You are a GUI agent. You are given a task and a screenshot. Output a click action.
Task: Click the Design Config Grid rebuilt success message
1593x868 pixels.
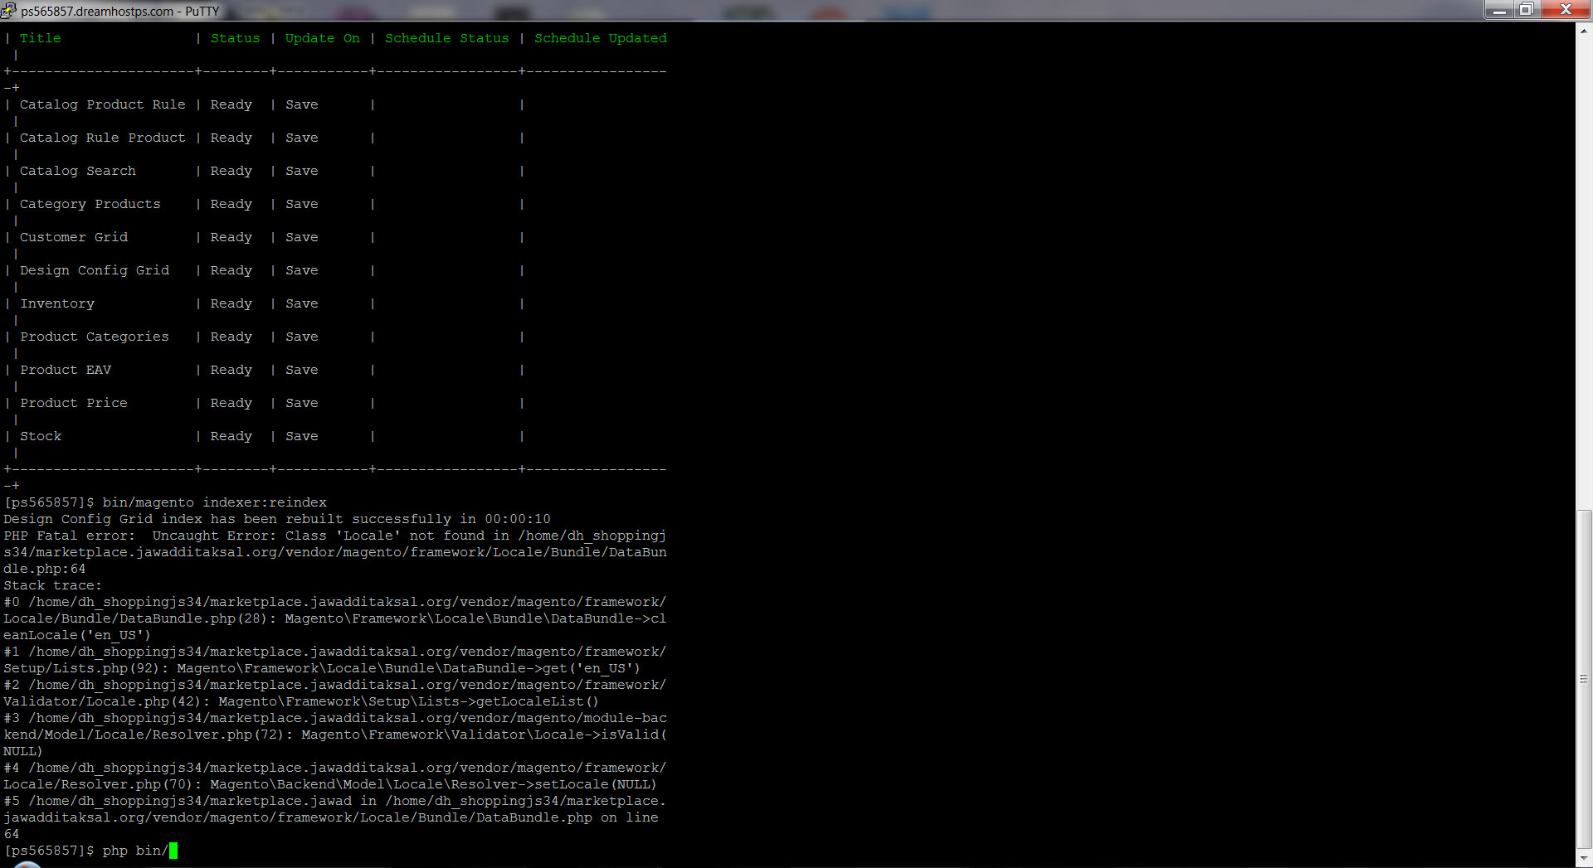click(x=274, y=519)
